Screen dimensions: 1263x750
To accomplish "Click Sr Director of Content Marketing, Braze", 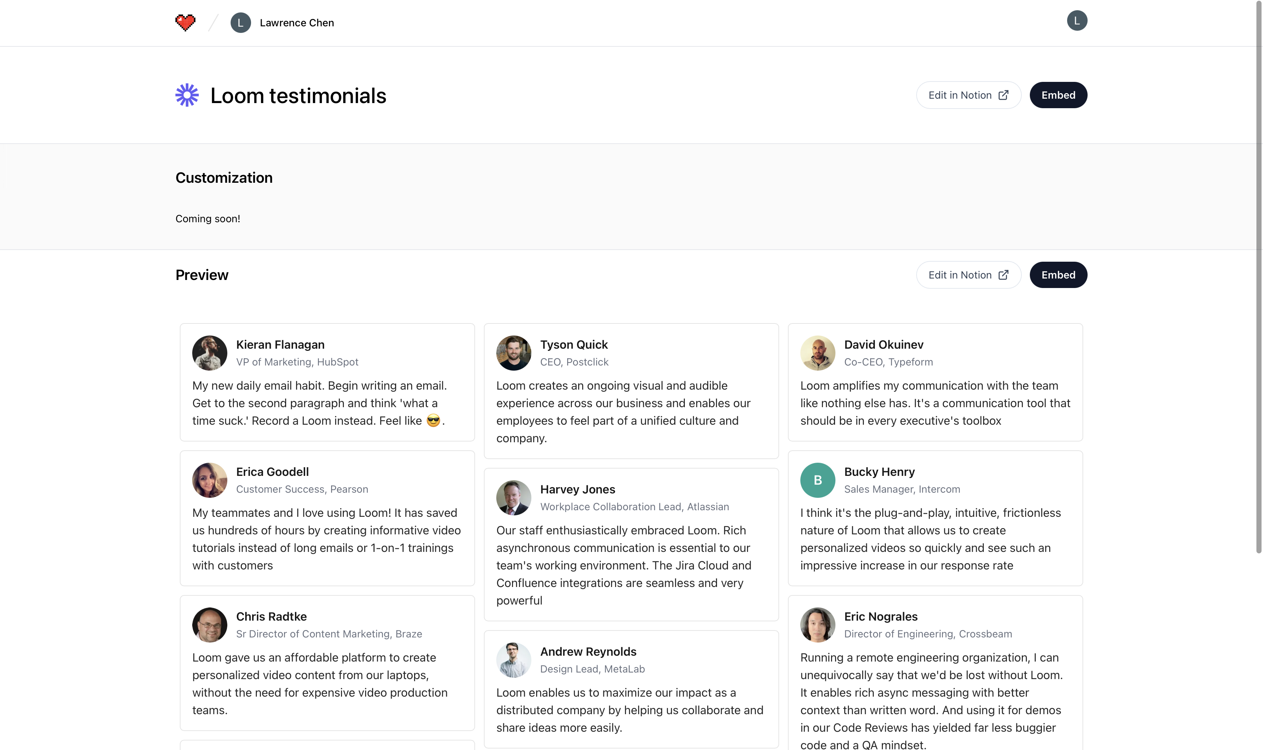I will click(329, 634).
